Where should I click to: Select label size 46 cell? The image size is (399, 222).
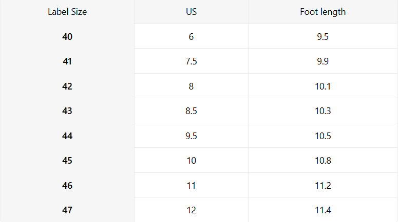pos(67,186)
